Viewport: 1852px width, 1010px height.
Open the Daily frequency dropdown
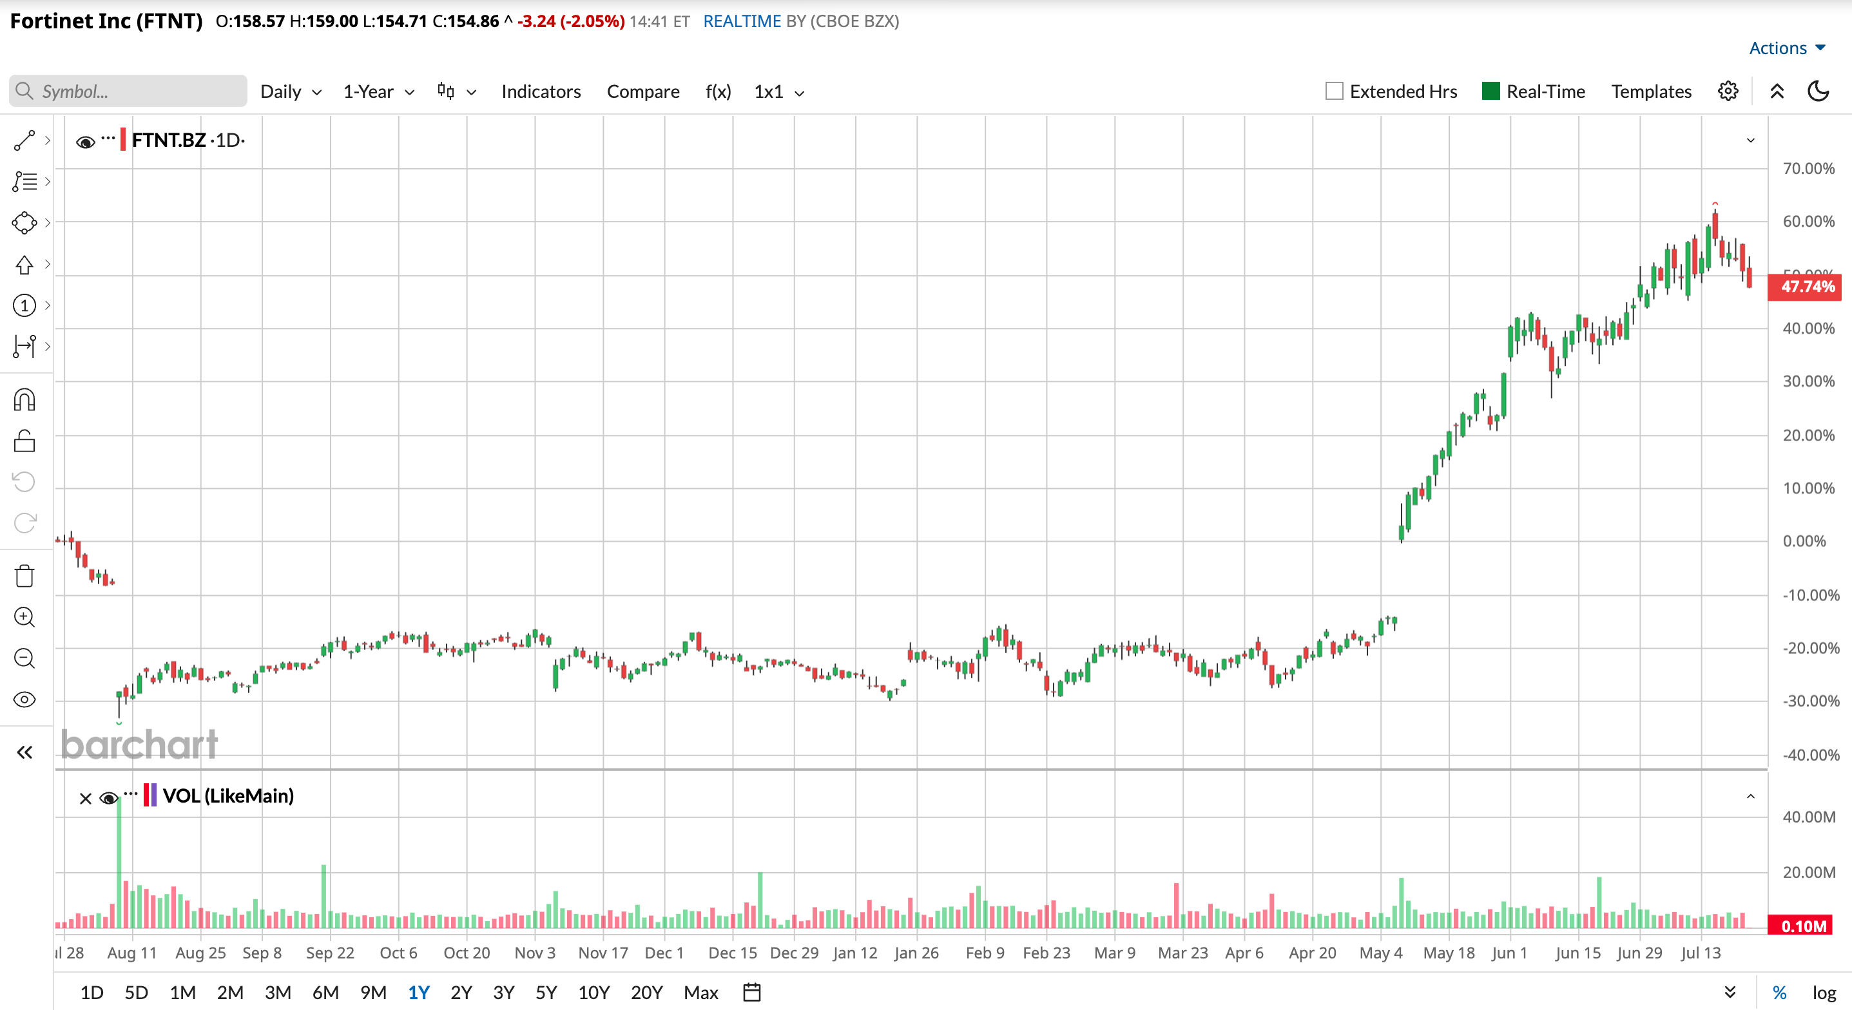point(291,91)
